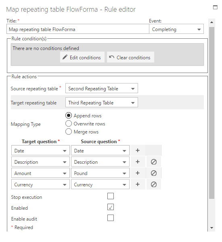Add a mapping row after Amount row
222x242 pixels.
(138, 173)
